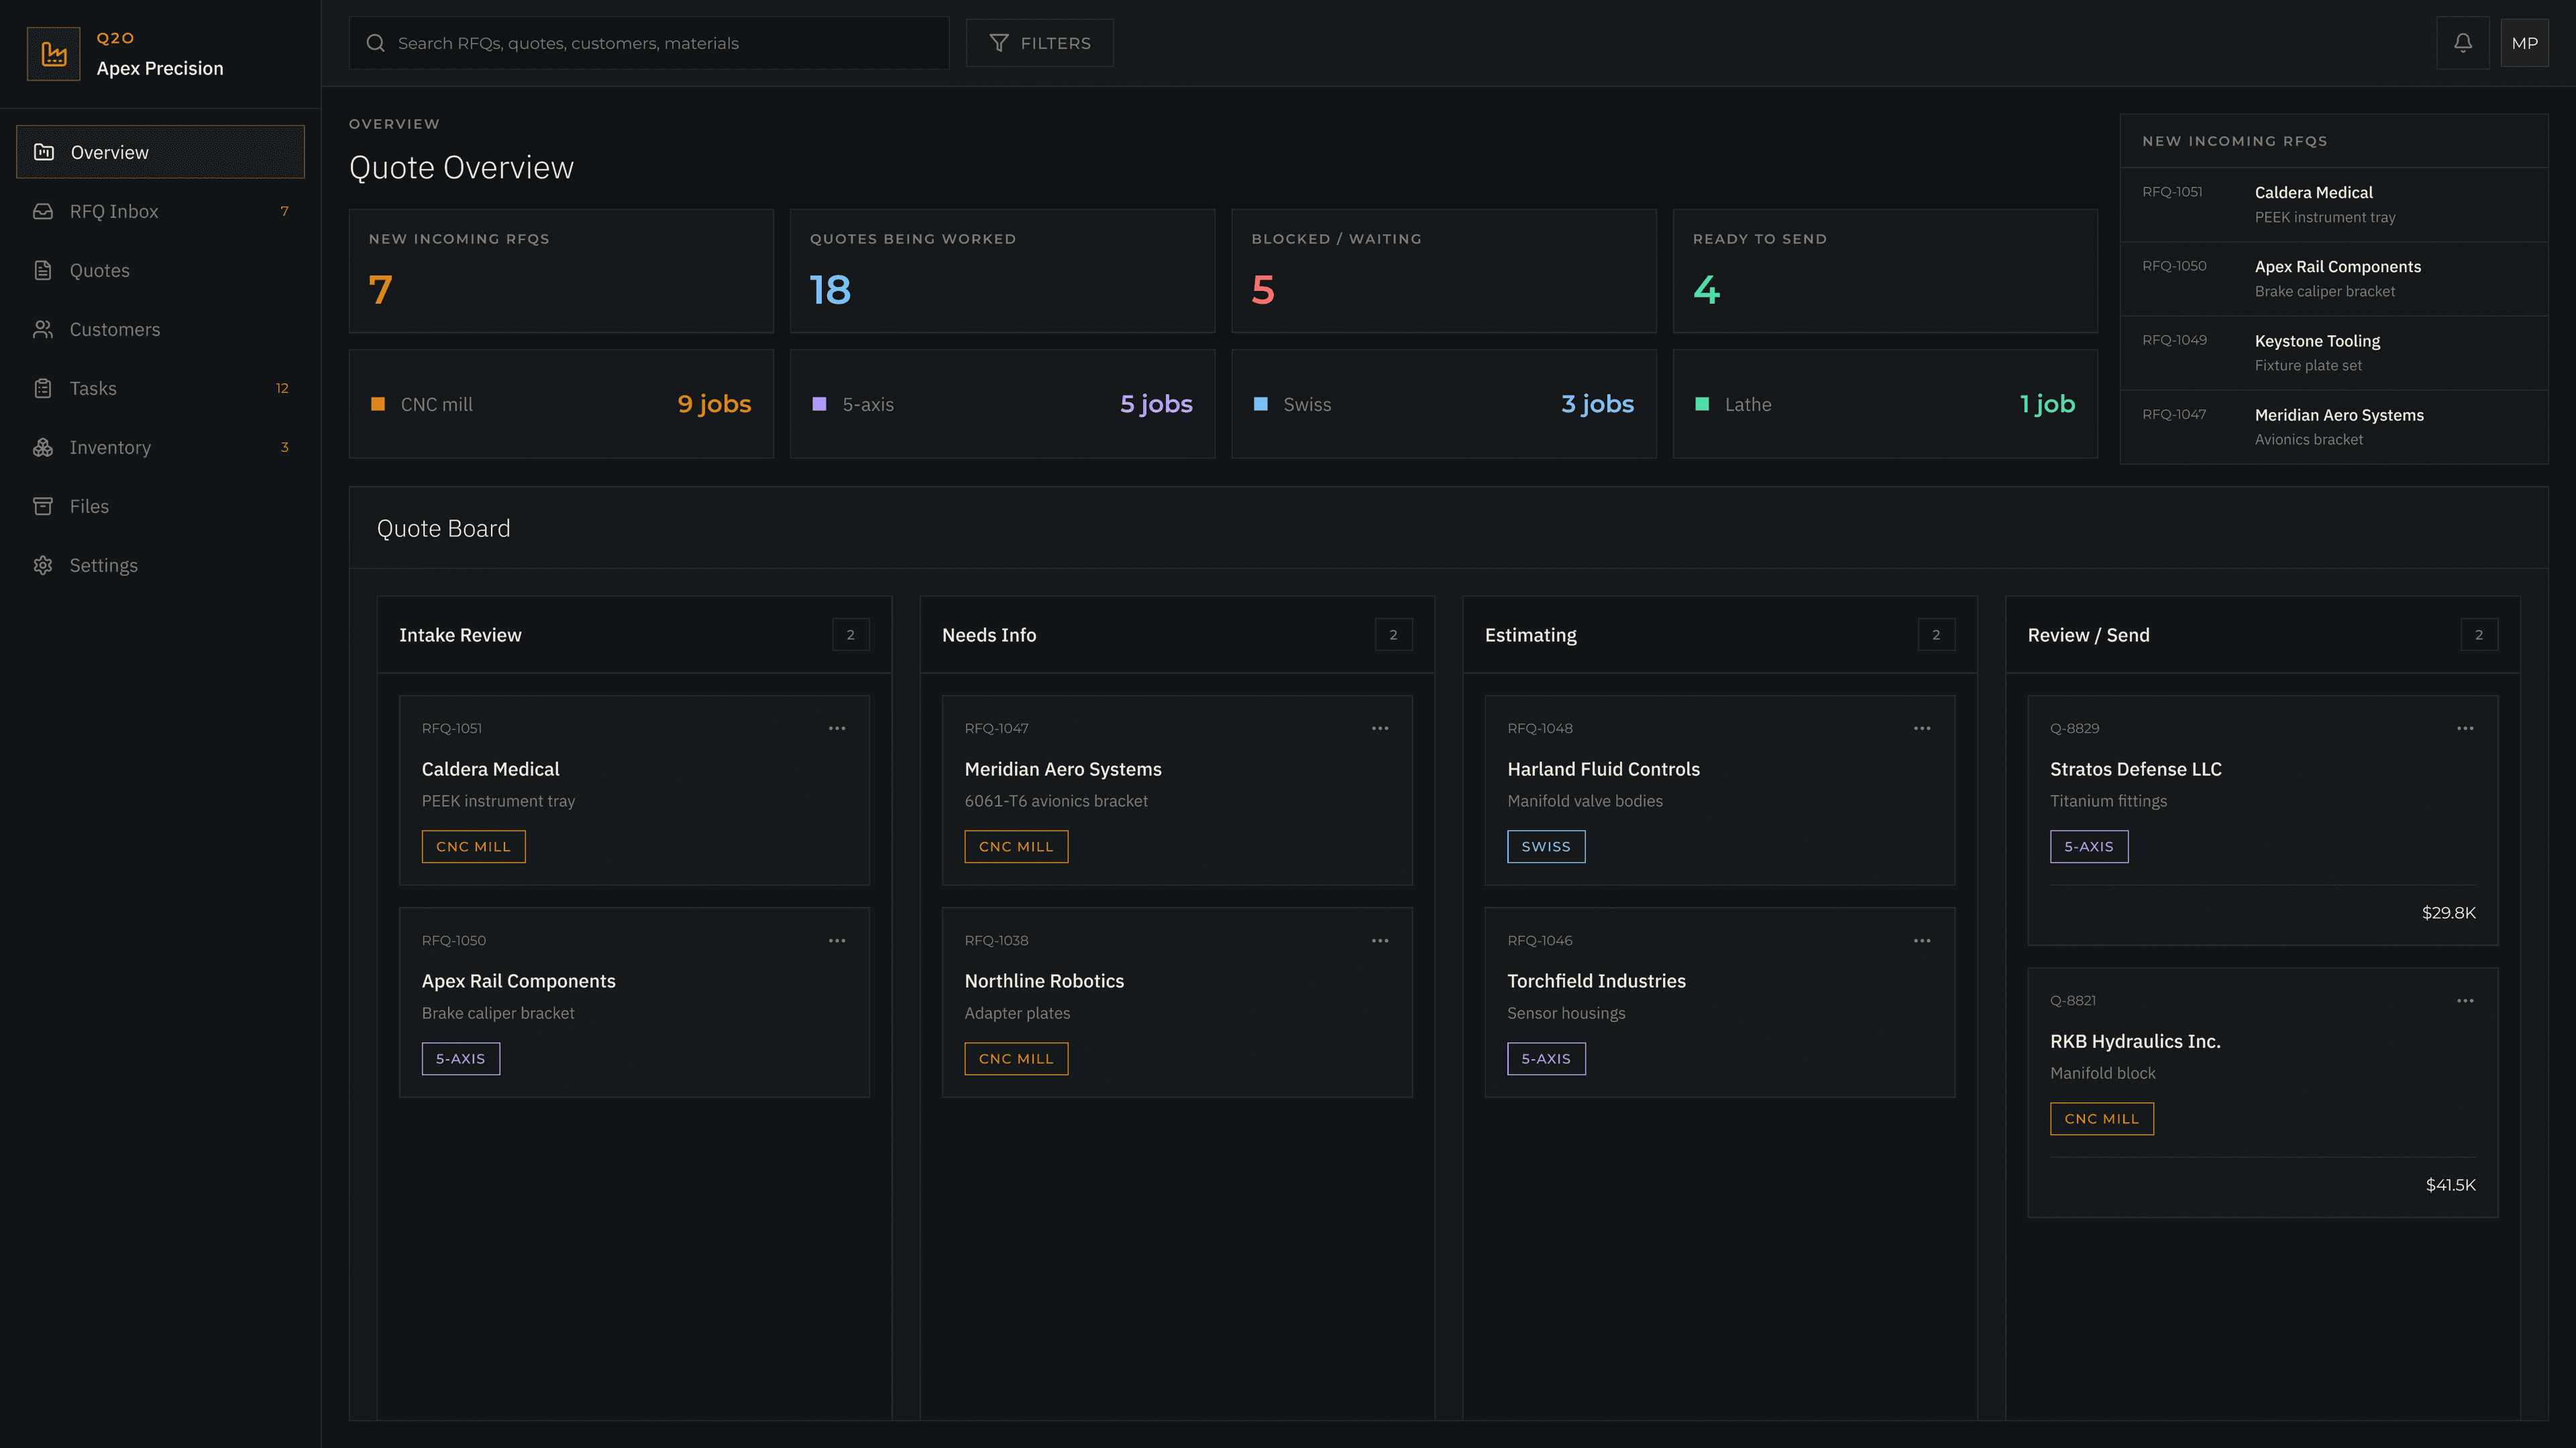Click the 9 jobs CNC mill value

[714, 404]
